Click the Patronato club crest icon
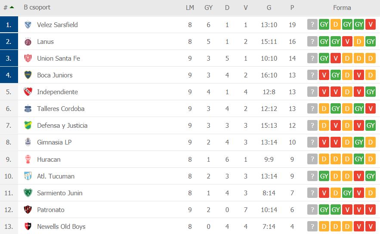The height and width of the screenshot is (234, 380). point(28,210)
